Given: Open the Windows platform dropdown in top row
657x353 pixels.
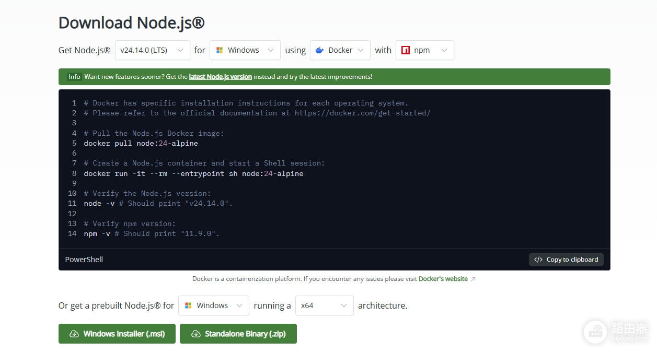Looking at the screenshot, I should click(245, 50).
